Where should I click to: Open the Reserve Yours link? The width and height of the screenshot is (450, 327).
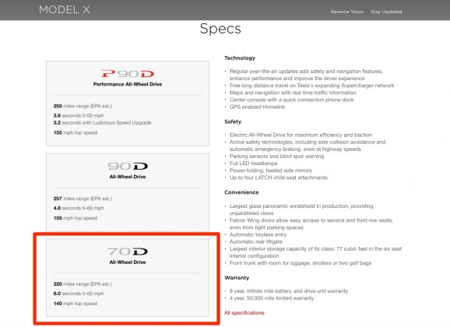coord(346,12)
